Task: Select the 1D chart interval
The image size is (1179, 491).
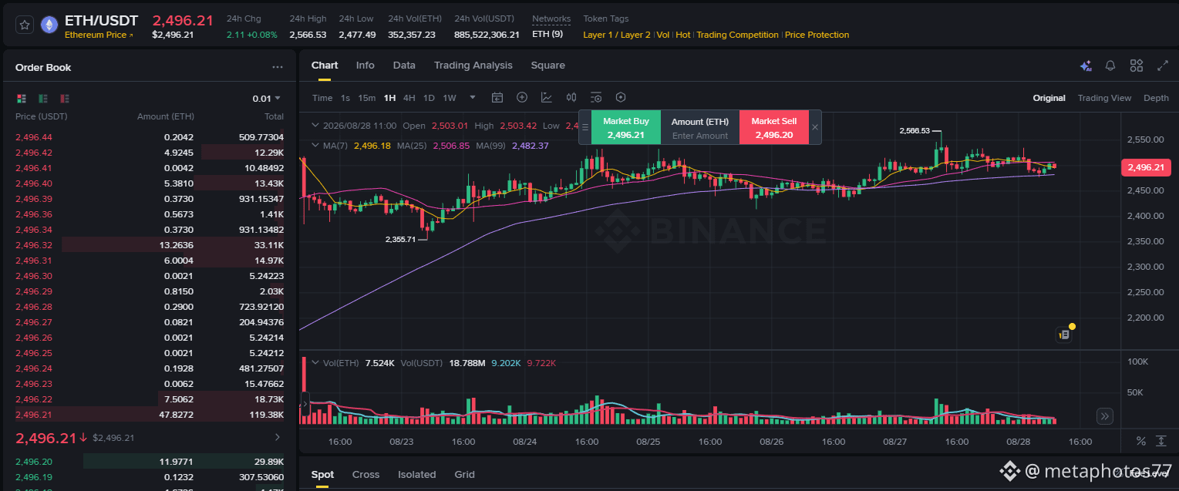Action: pyautogui.click(x=429, y=98)
